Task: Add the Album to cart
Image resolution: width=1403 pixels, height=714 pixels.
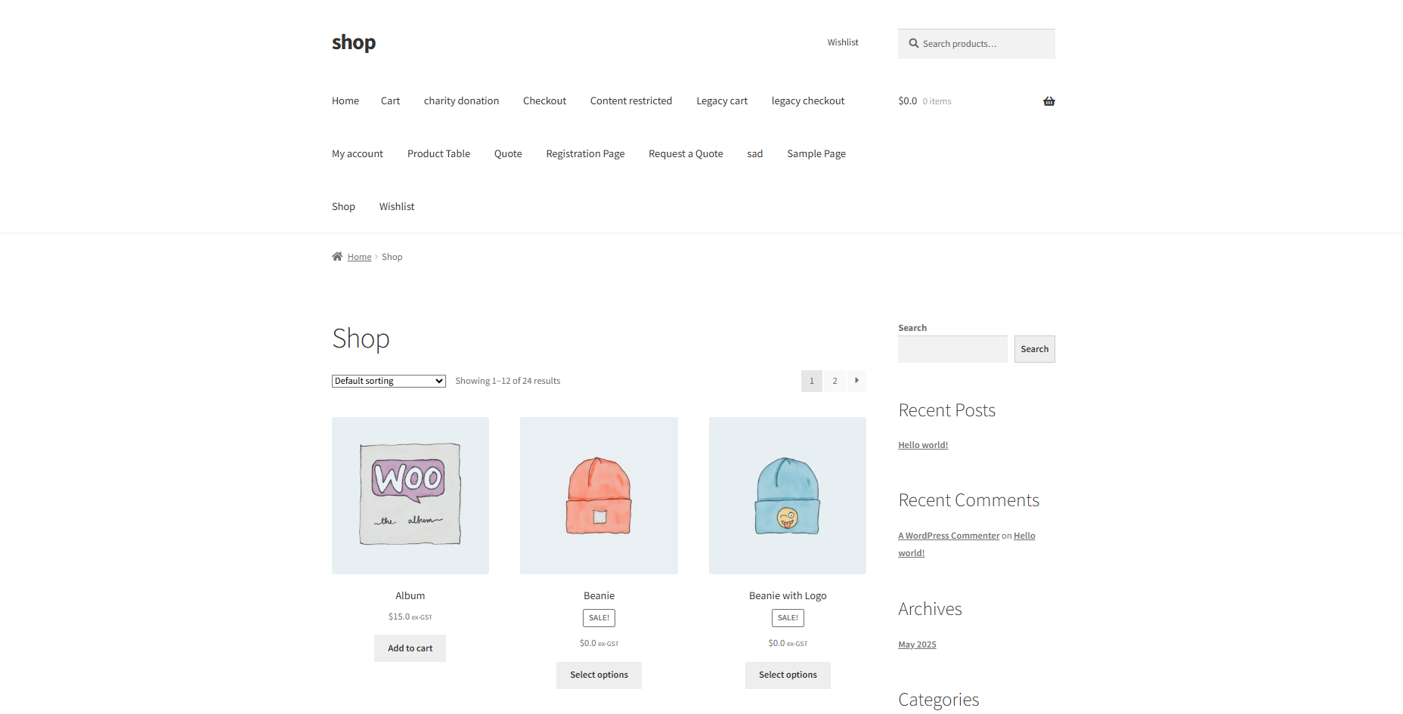Action: [x=410, y=648]
